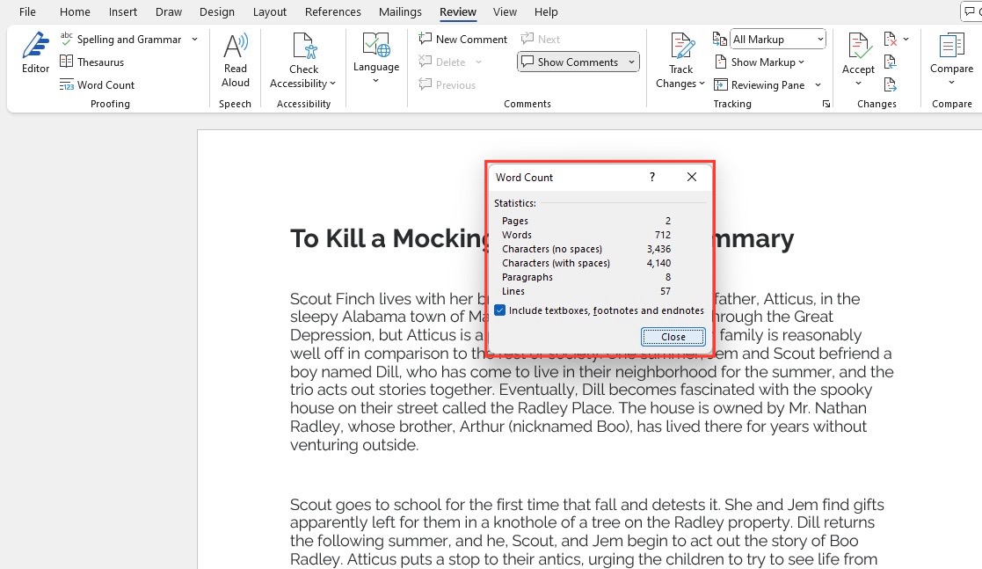Expand Check Accessibility dropdown arrow

click(332, 84)
